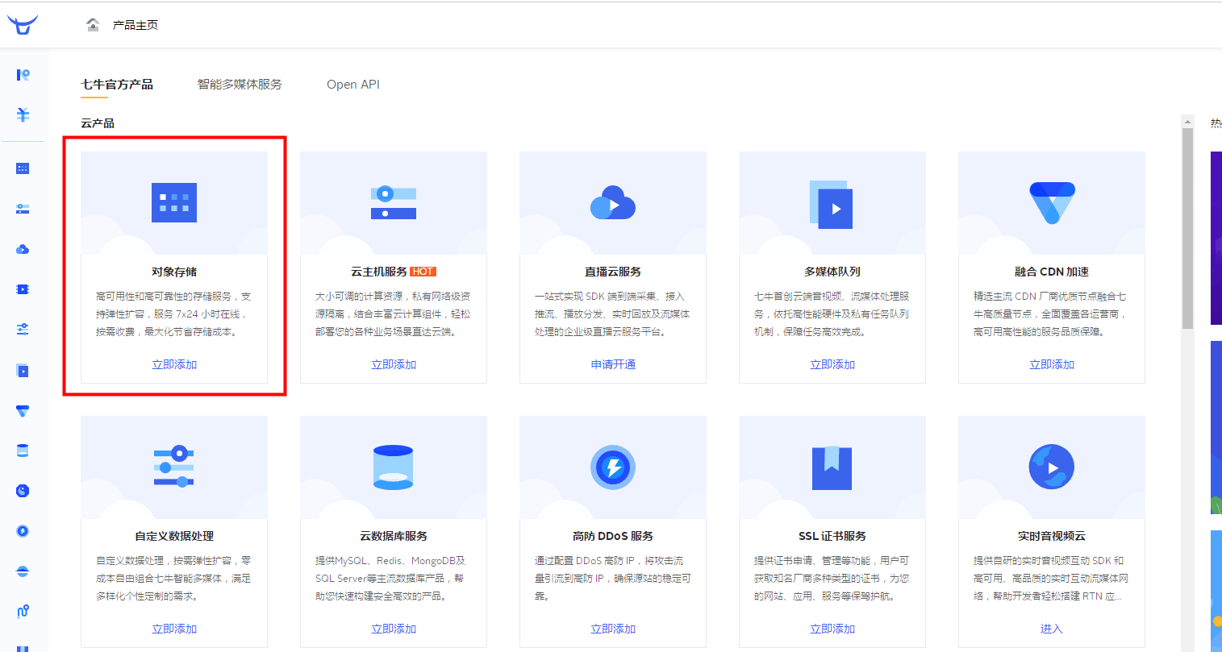Click the 实时音视频云 card title
This screenshot has height=652, width=1222.
[1052, 536]
